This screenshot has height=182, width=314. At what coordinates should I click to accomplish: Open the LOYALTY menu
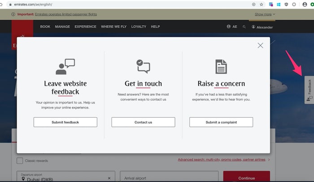pos(139,27)
